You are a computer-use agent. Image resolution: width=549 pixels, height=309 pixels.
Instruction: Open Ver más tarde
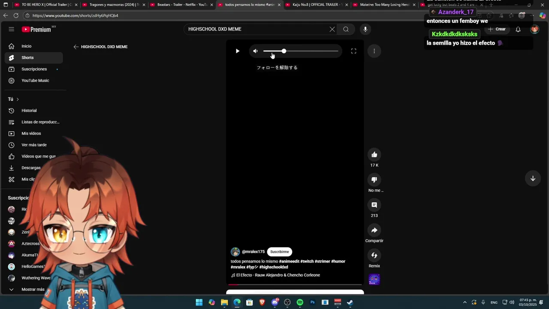[34, 145]
